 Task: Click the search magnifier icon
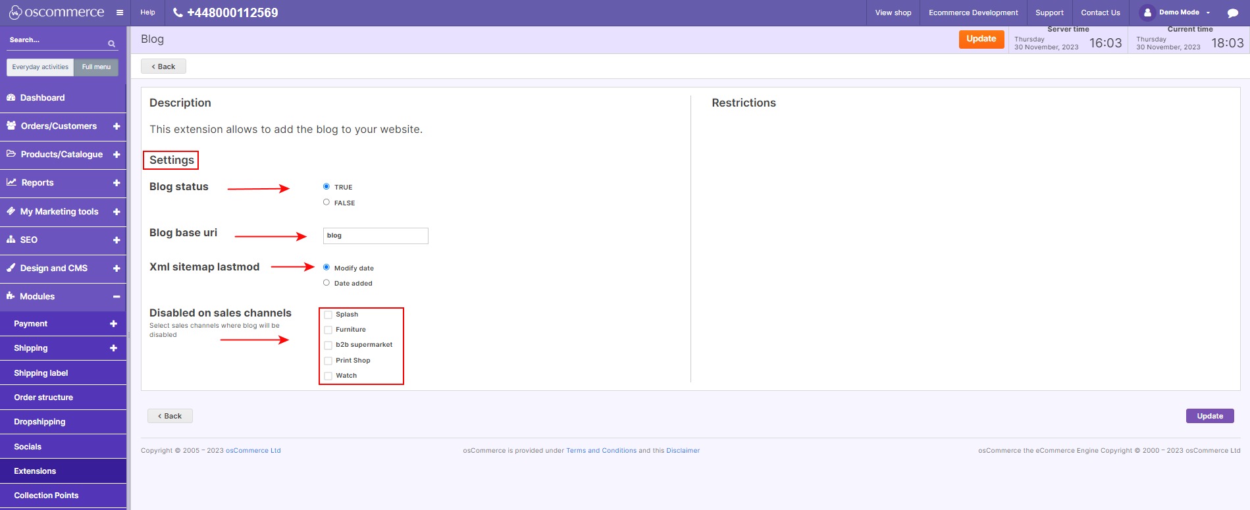(x=111, y=44)
